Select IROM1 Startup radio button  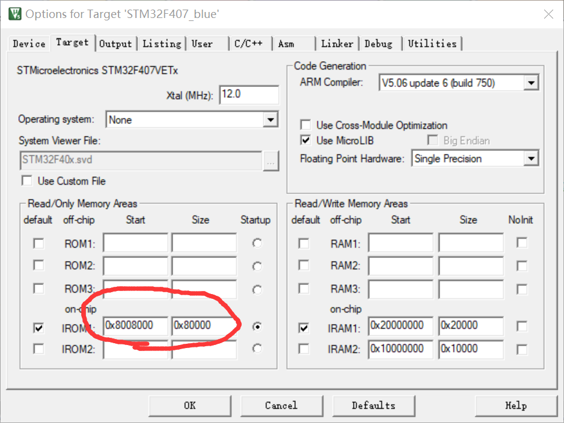click(x=257, y=327)
